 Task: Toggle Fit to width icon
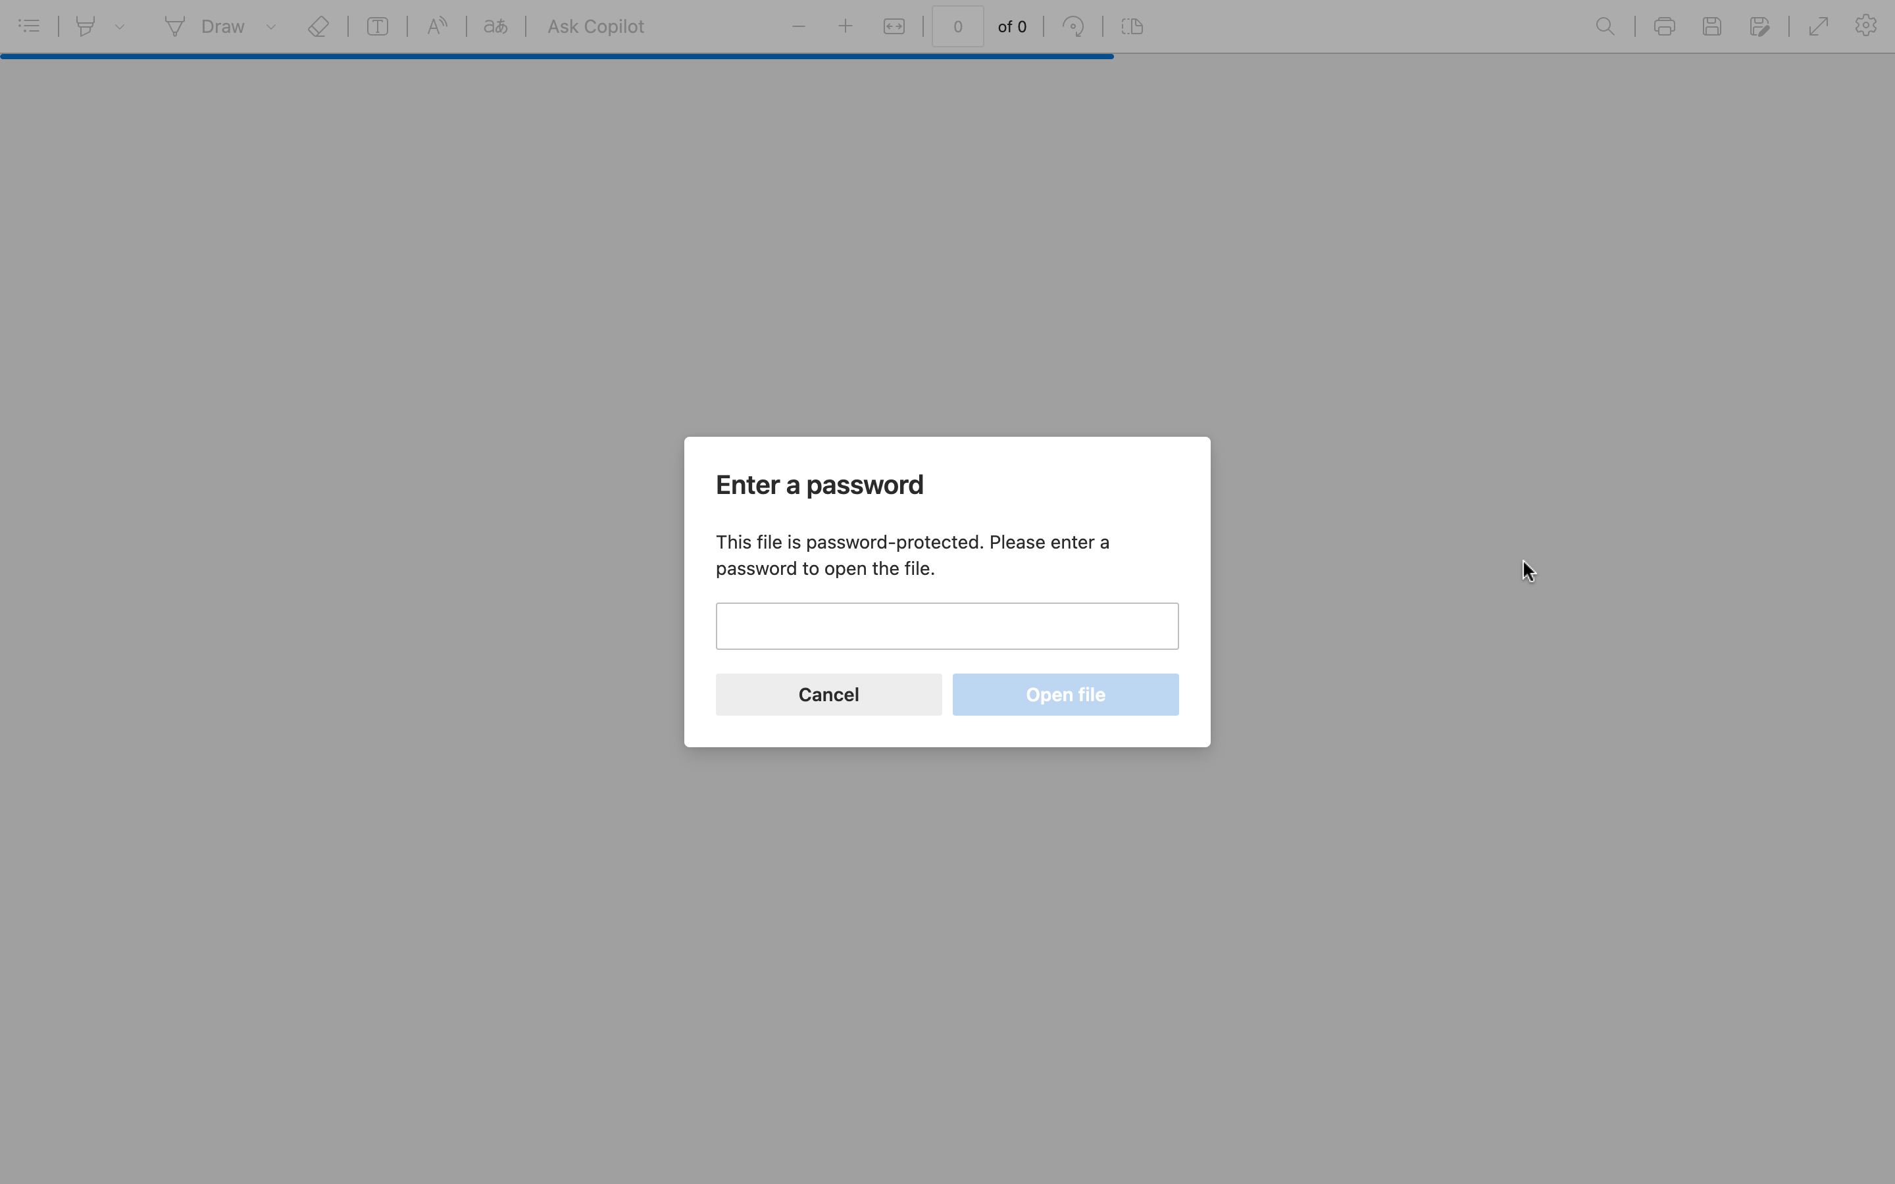point(894,26)
